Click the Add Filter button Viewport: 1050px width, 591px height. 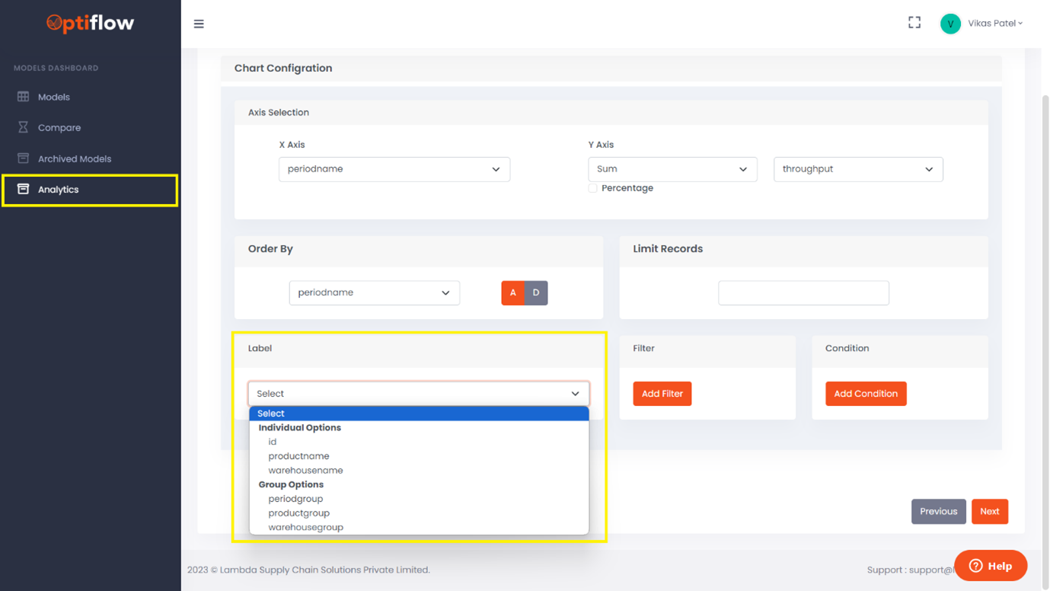662,393
